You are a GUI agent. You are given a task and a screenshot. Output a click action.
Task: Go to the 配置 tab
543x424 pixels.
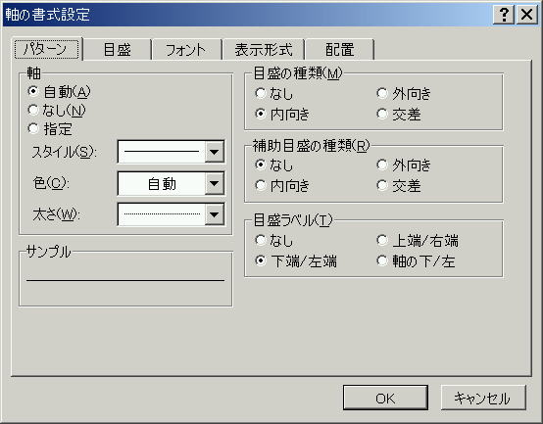[x=339, y=50]
